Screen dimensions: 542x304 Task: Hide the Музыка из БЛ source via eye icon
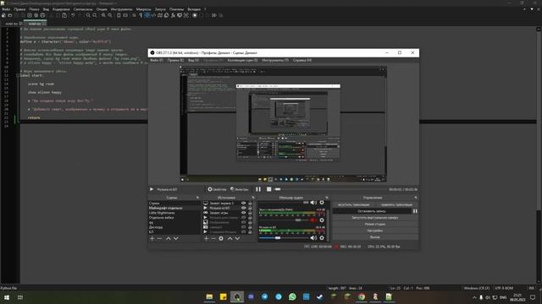tap(243, 208)
